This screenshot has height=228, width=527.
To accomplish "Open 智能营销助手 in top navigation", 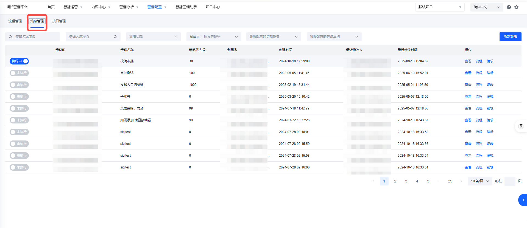I will pos(186,7).
